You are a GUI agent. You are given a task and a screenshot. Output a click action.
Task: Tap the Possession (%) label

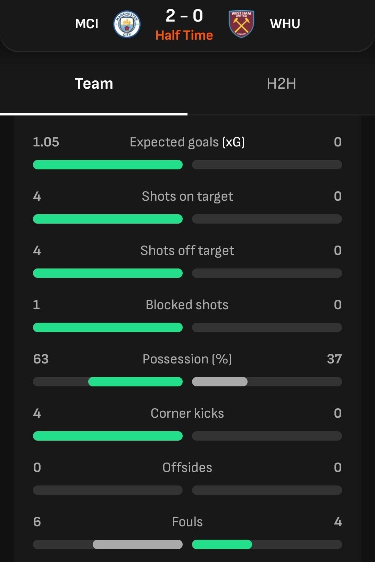(187, 359)
